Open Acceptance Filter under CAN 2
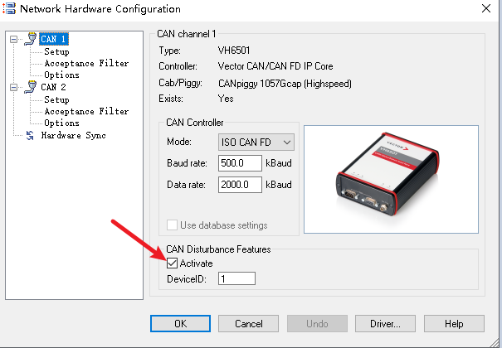 click(86, 111)
